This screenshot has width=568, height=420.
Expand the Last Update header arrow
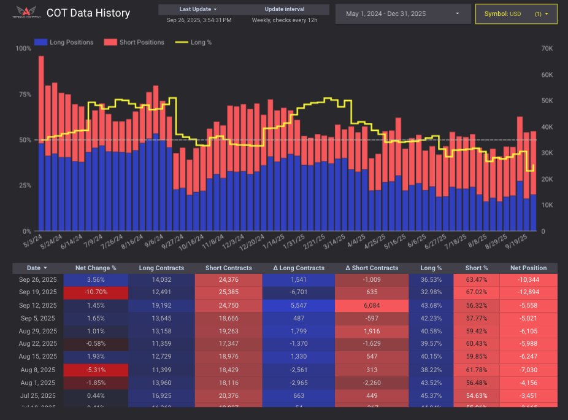pos(215,9)
